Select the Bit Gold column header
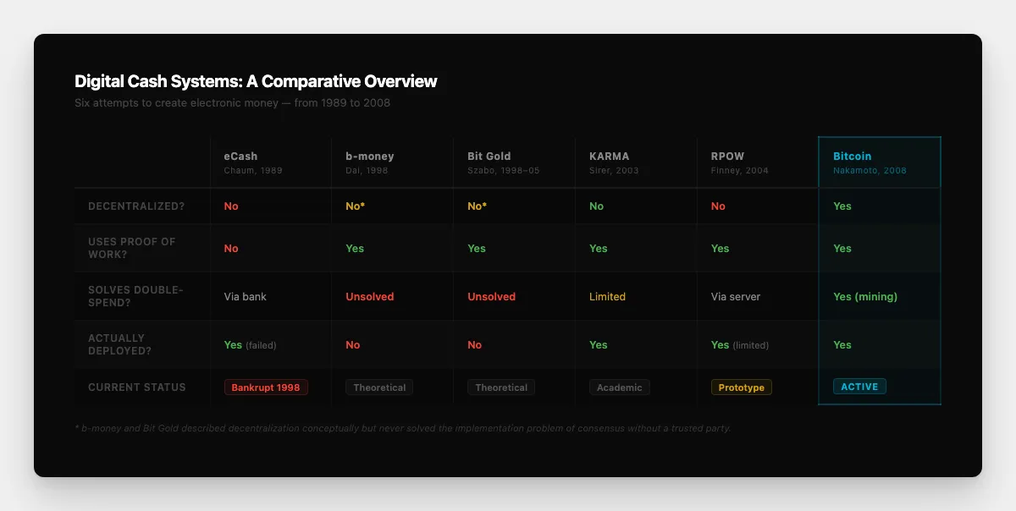The width and height of the screenshot is (1016, 511). click(515, 162)
